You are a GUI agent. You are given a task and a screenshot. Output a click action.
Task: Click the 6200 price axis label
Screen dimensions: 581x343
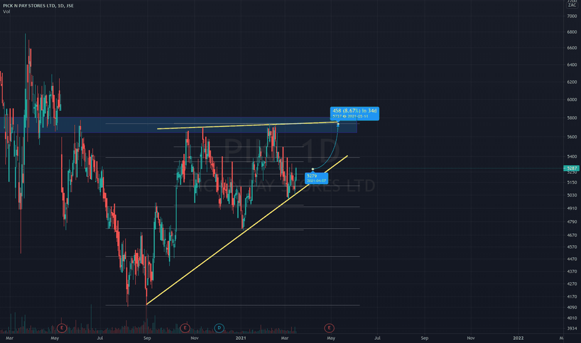click(572, 82)
